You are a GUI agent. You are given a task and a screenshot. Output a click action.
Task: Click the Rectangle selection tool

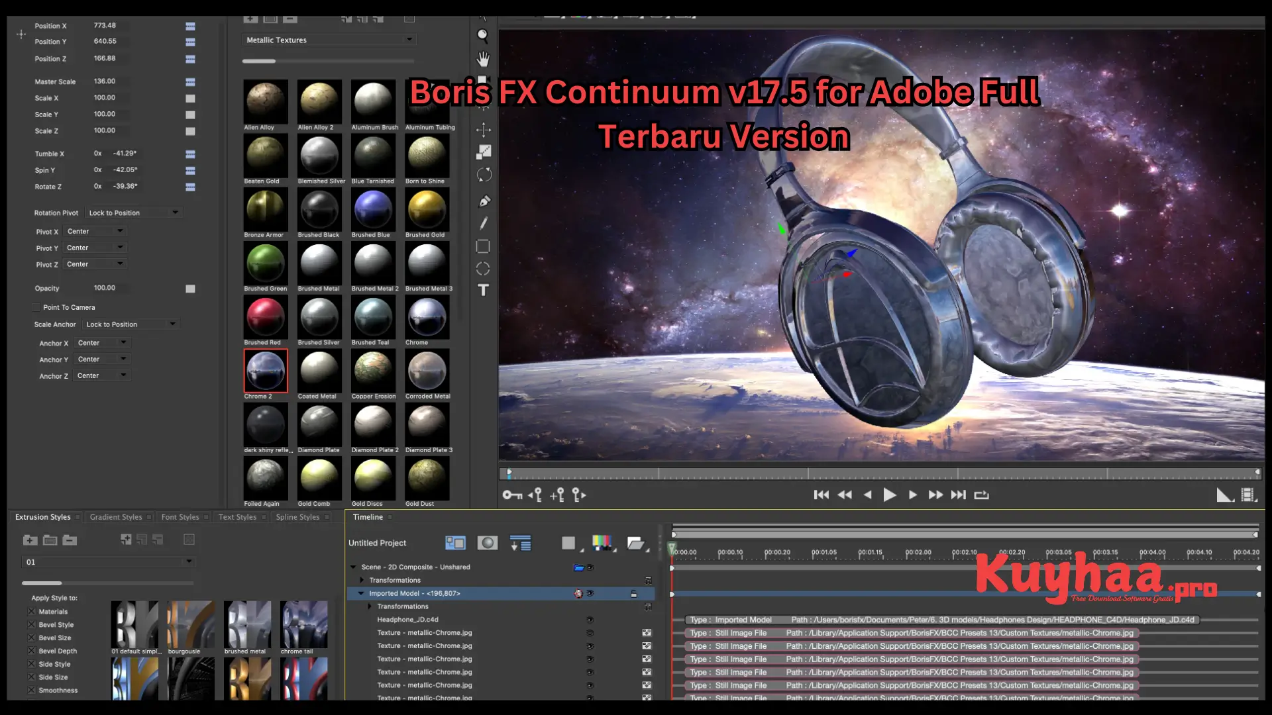(483, 246)
